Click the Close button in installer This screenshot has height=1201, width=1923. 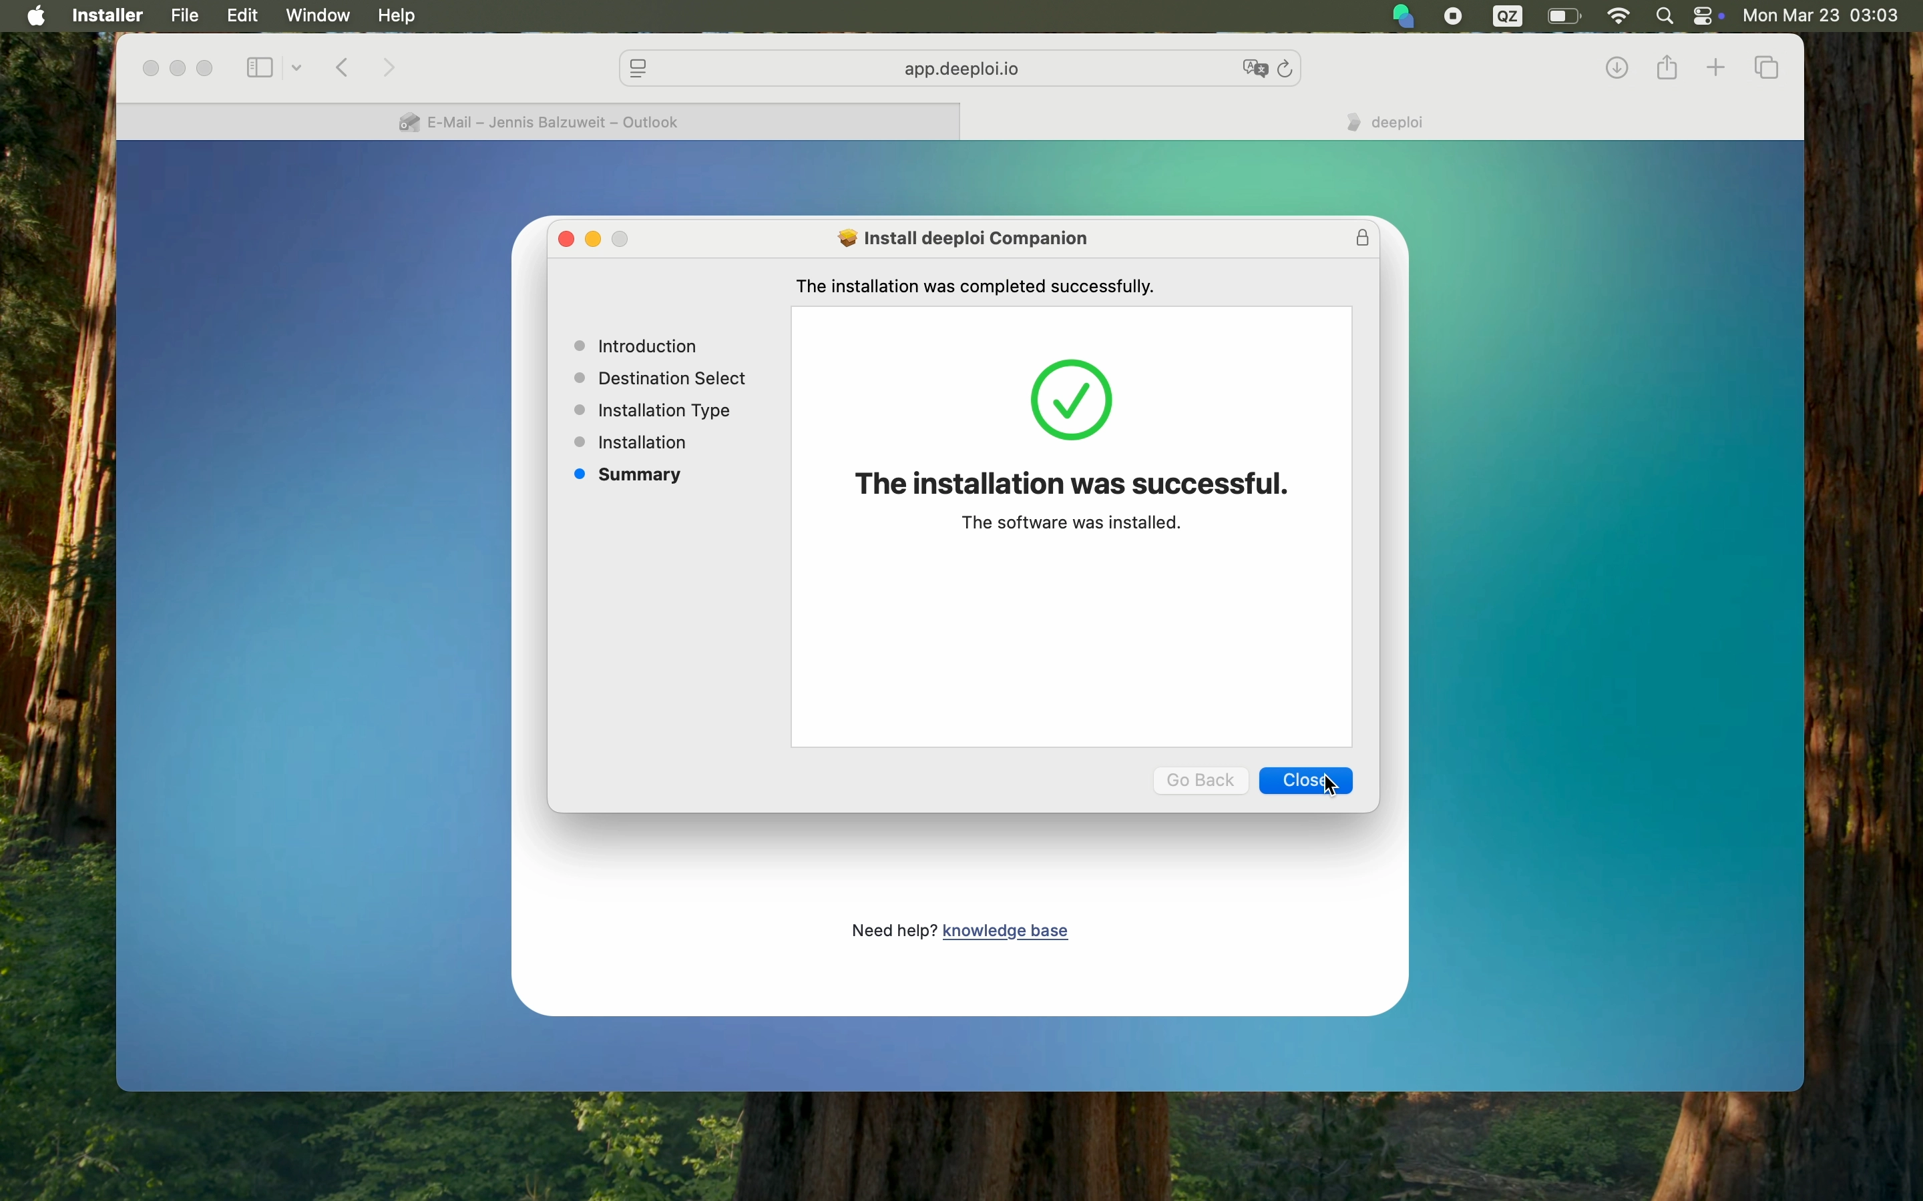[x=1306, y=781]
